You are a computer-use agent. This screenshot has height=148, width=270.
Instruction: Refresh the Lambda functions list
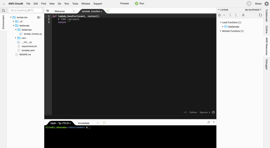(x=260, y=15)
